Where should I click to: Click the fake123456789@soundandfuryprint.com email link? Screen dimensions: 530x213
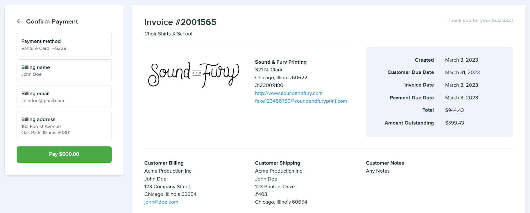[x=301, y=101]
